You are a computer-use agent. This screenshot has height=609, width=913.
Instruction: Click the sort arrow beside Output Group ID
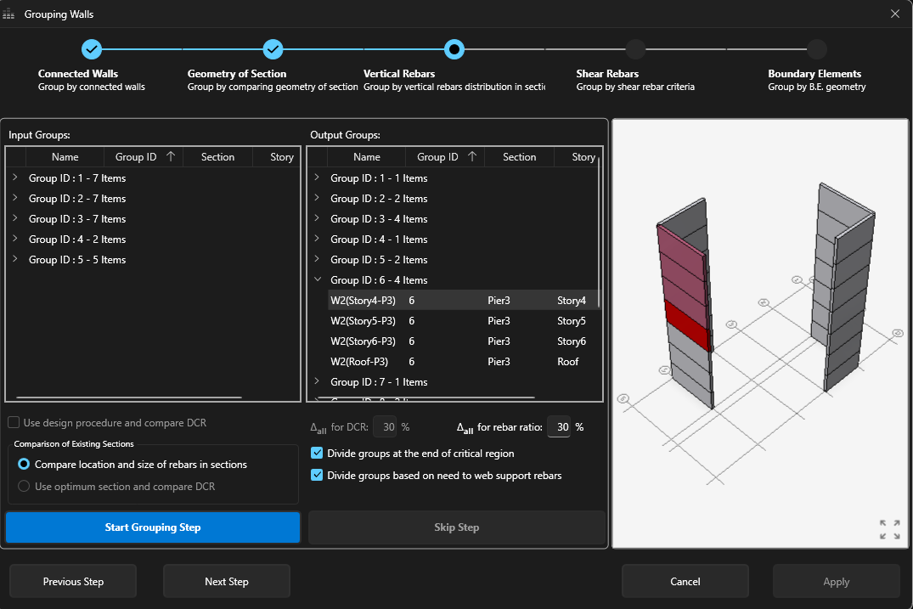click(472, 156)
